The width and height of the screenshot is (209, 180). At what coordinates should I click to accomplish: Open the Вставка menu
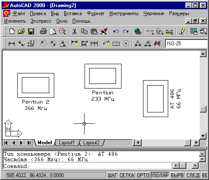(x=73, y=13)
